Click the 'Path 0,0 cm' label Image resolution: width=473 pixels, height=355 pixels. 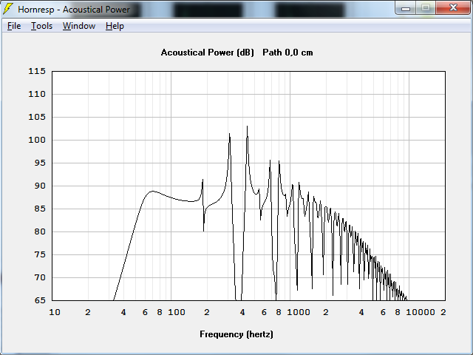tap(287, 53)
